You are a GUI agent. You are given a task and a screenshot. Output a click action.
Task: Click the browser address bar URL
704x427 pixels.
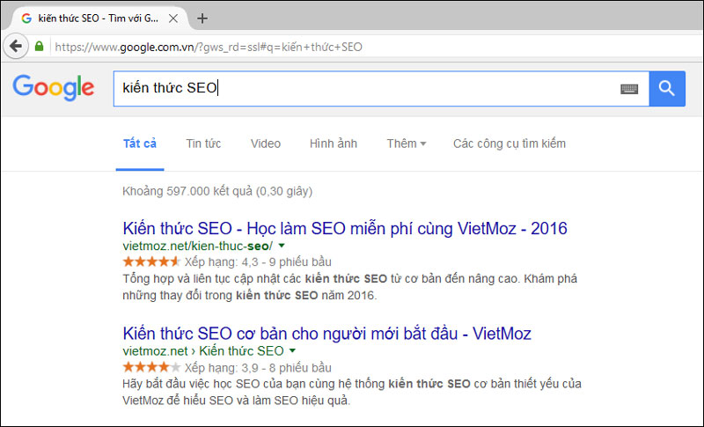point(209,47)
